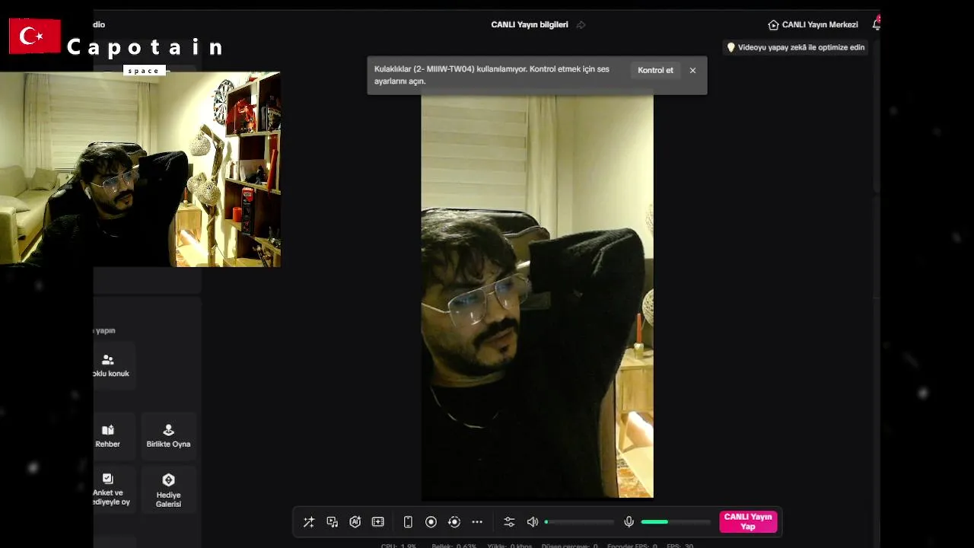Click the magic wand effects icon
The width and height of the screenshot is (974, 548).
(x=309, y=522)
